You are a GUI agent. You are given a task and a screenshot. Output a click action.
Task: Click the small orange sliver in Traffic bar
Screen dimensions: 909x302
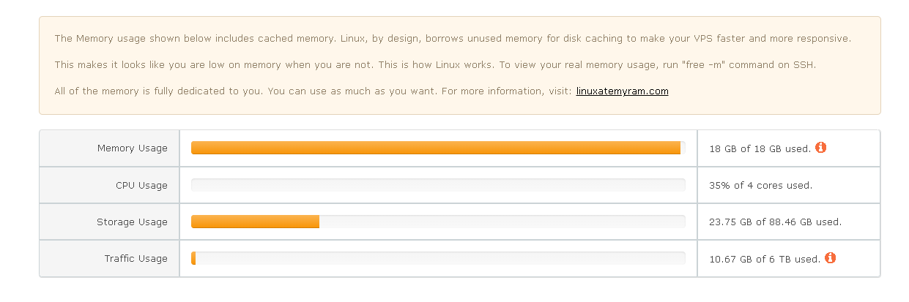tap(193, 258)
